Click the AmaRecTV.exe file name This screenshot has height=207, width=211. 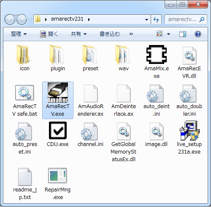click(x=58, y=110)
